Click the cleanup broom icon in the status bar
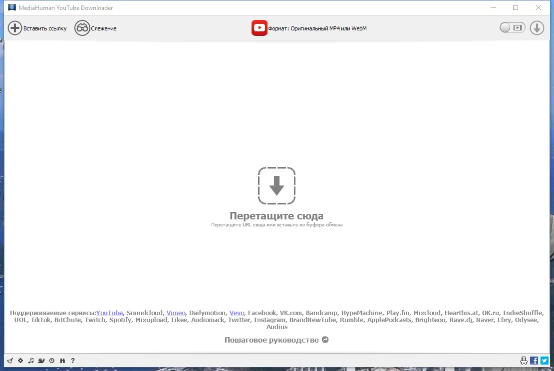Viewport: 554px width, 371px height. tap(9, 361)
